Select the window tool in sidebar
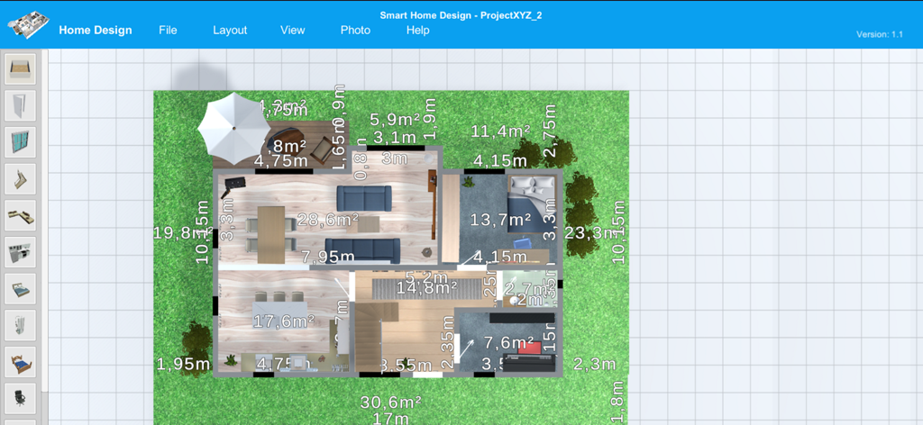Image resolution: width=923 pixels, height=425 pixels. pos(21,142)
